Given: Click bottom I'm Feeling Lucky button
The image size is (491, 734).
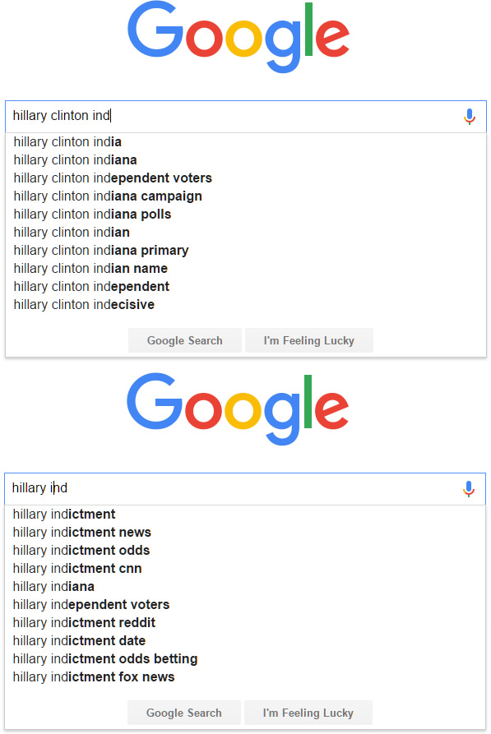Looking at the screenshot, I should (308, 713).
